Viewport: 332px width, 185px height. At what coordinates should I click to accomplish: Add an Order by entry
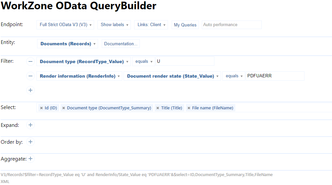point(30,142)
